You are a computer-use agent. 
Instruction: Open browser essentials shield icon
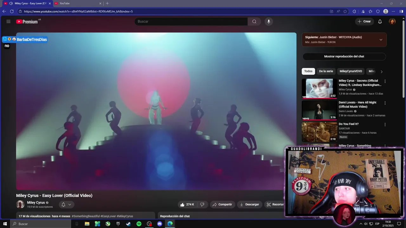(x=378, y=11)
